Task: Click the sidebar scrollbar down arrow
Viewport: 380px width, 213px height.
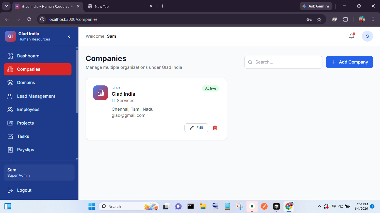Action: (x=77, y=159)
